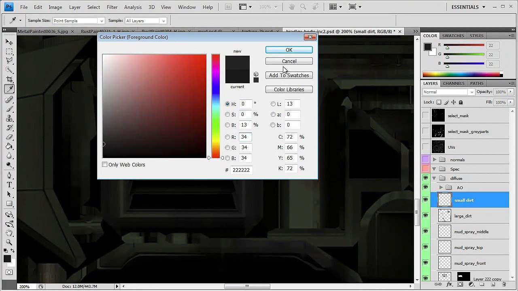Lock image pixels with brush lock icon
518x291 pixels.
(x=446, y=103)
